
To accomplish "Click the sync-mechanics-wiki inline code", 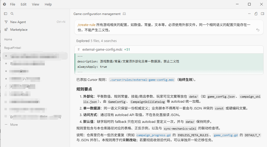I will click(180, 129).
